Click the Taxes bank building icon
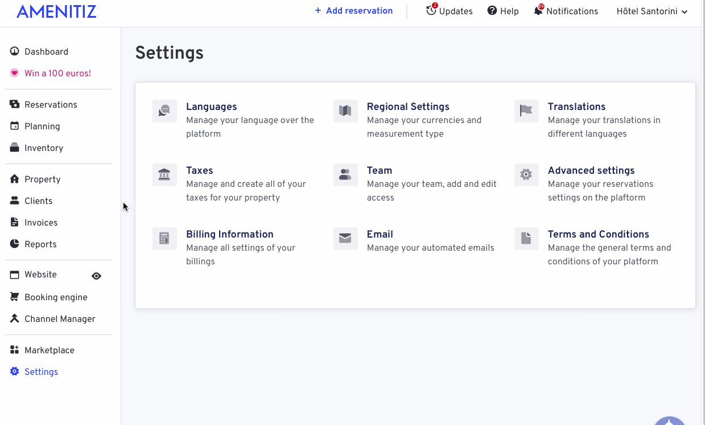Viewport: 705px width, 425px height. click(164, 175)
